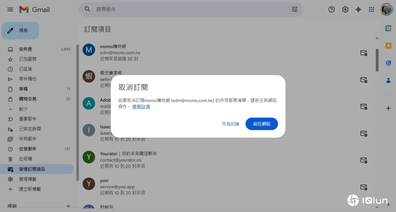Image resolution: width=396 pixels, height=212 pixels.
Task: Click the 改為封鎖 button
Action: coord(231,124)
